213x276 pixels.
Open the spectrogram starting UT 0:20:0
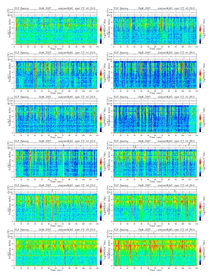point(56,30)
